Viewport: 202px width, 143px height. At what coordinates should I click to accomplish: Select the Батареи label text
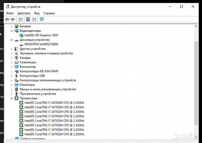point(25,26)
